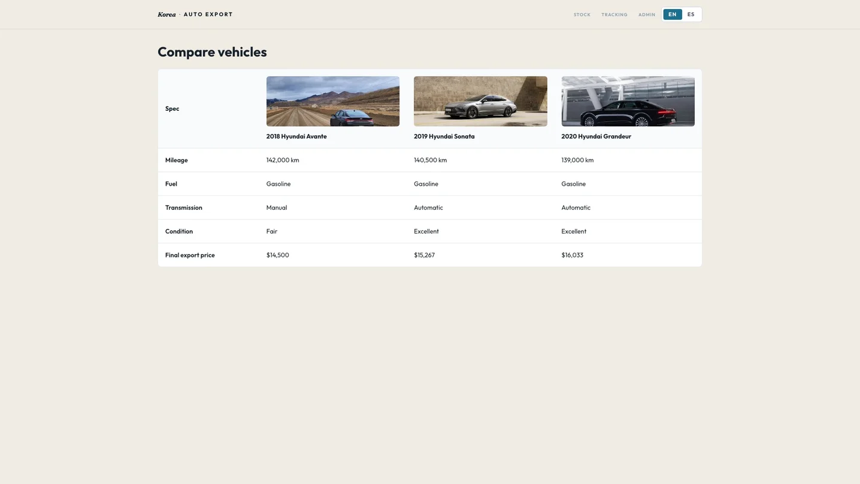
Task: Click the Compare vehicles heading
Action: click(x=212, y=52)
